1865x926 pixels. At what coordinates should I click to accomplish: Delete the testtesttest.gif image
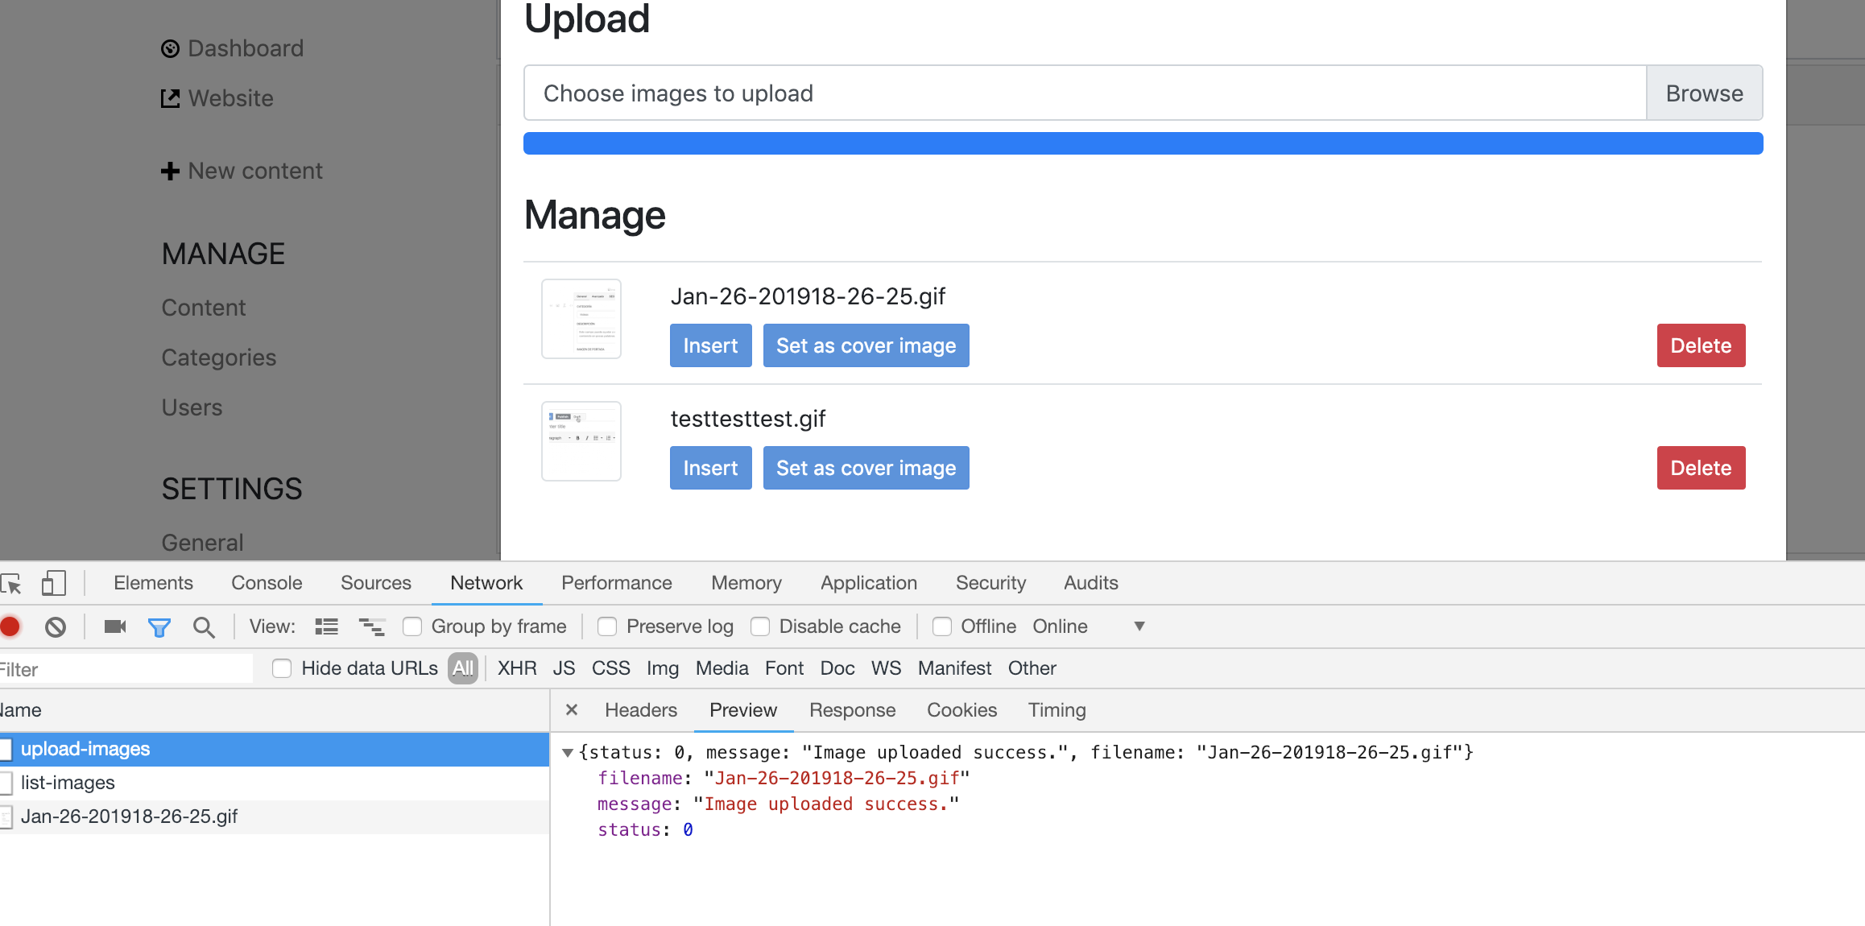coord(1700,468)
